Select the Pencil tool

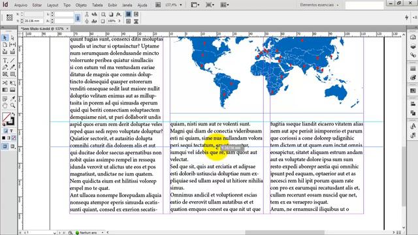click(x=12, y=67)
